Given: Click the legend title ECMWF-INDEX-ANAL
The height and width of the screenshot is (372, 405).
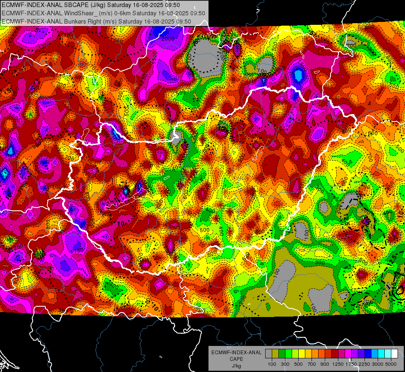Looking at the screenshot, I should (x=236, y=353).
